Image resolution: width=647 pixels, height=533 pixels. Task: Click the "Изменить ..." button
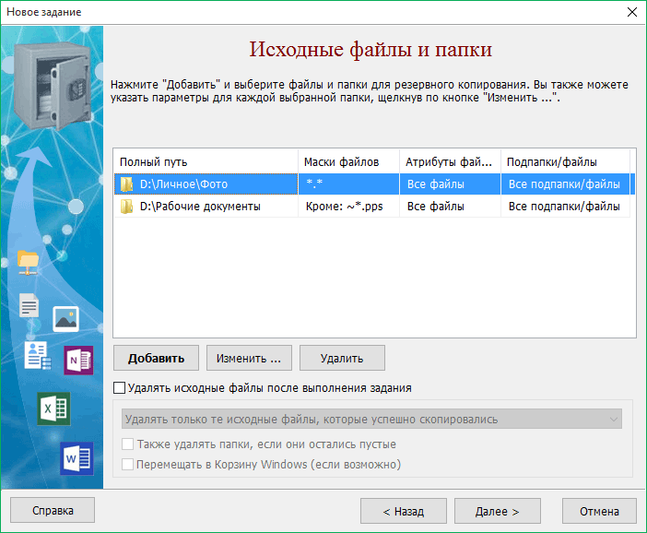[249, 358]
